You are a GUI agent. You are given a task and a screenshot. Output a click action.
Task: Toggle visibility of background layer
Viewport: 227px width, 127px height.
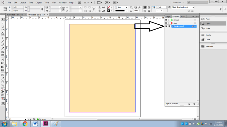pyautogui.click(x=166, y=26)
